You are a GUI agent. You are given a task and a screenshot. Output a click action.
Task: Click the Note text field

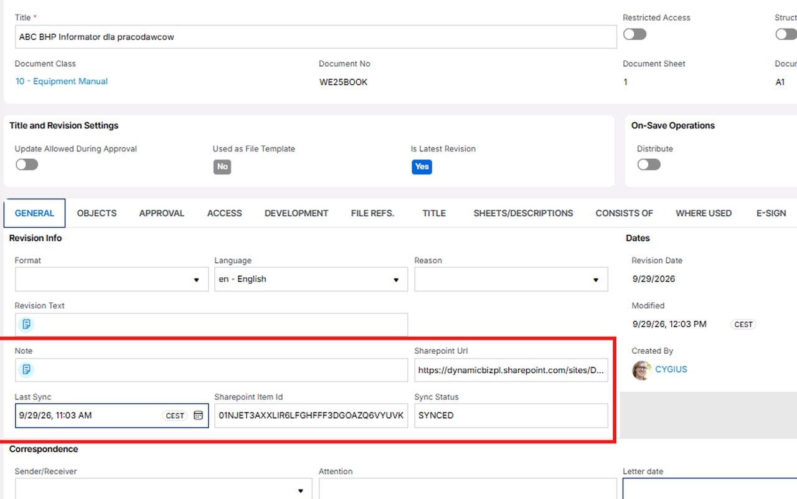point(211,370)
